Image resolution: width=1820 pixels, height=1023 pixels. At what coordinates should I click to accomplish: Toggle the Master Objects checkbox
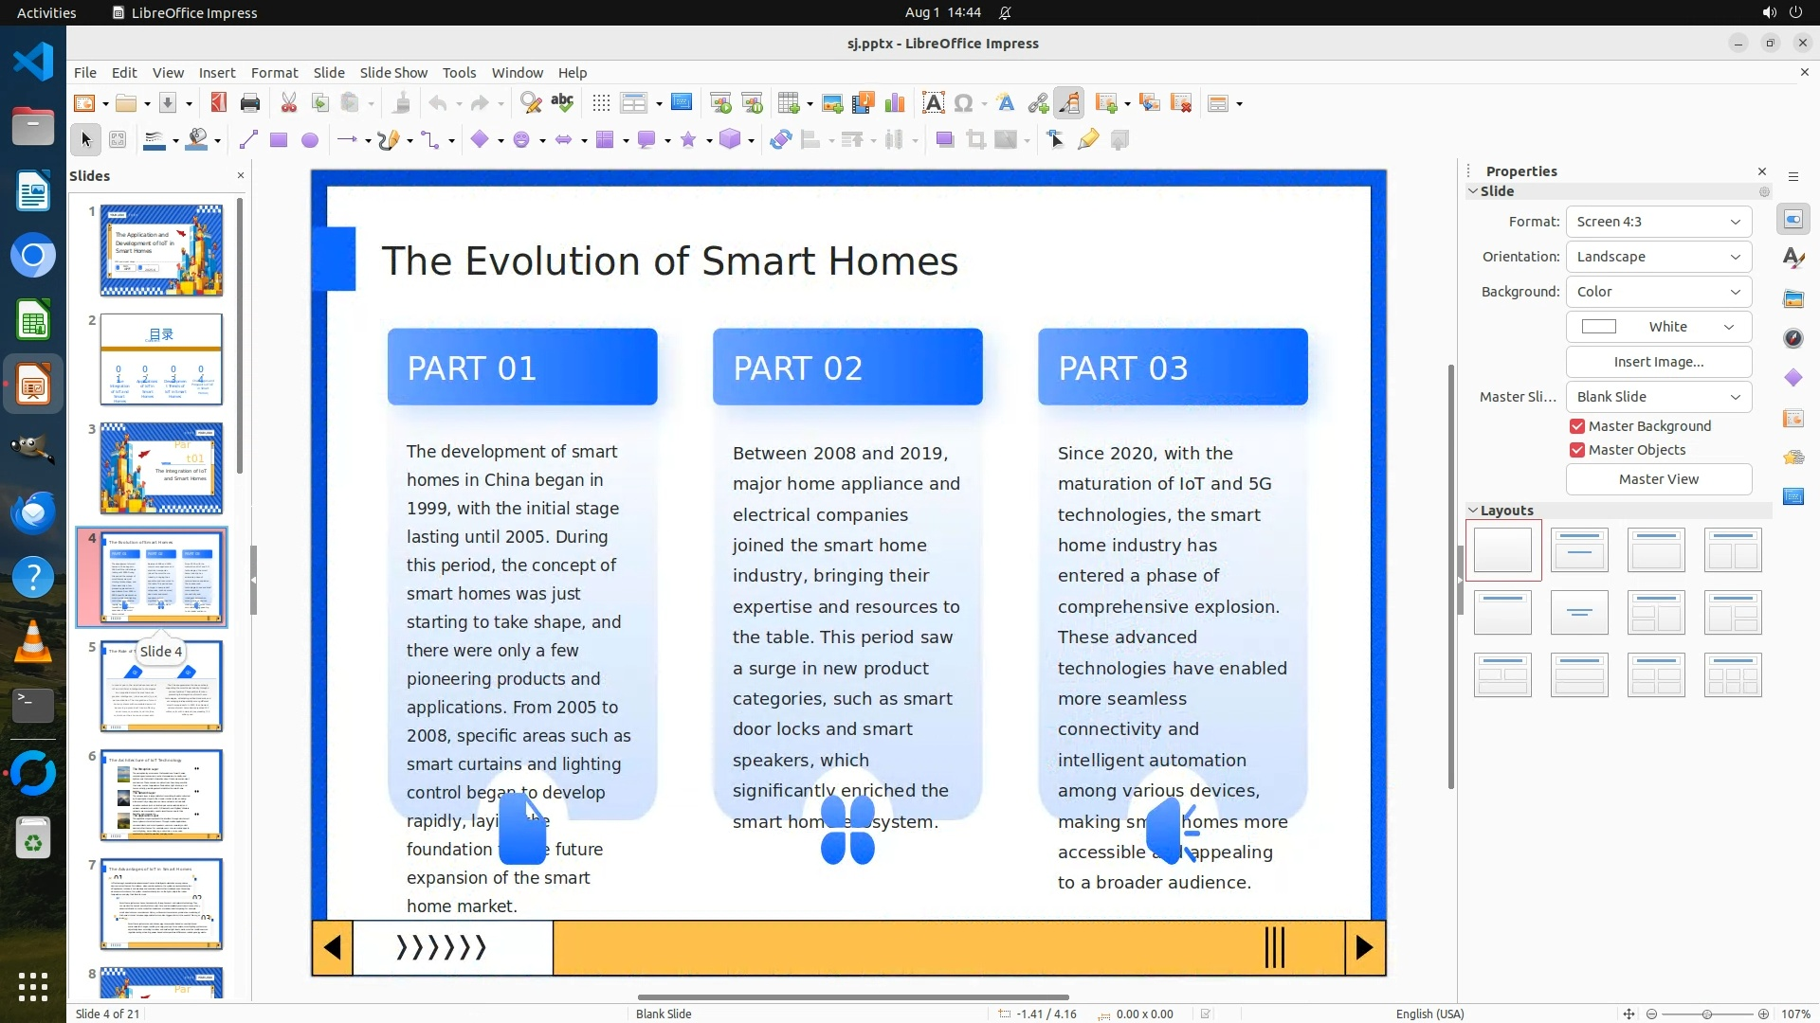(1577, 450)
